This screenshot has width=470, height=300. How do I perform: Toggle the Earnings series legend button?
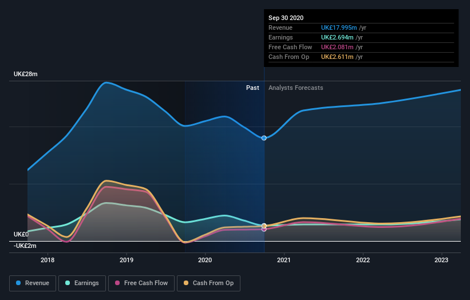click(x=82, y=283)
